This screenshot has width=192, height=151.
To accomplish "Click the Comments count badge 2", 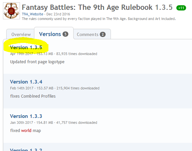I will point(103,34).
